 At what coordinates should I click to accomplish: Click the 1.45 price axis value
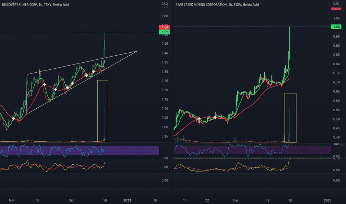[x=164, y=44]
